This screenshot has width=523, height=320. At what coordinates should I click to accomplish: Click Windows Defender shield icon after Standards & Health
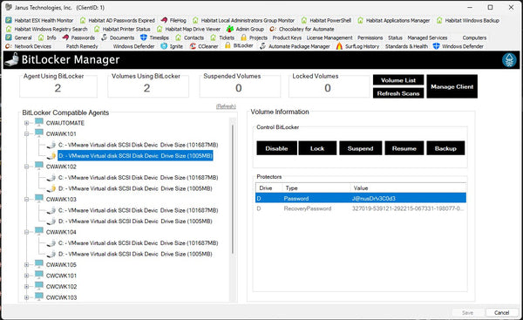tap(437, 46)
